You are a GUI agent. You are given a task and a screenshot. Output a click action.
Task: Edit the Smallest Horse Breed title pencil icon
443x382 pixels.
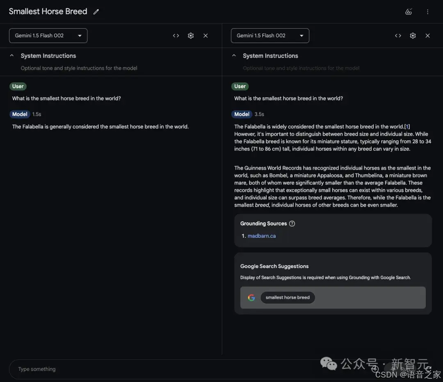(x=96, y=11)
